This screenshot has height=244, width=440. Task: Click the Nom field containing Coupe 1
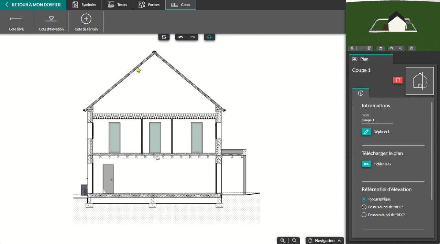(377, 120)
